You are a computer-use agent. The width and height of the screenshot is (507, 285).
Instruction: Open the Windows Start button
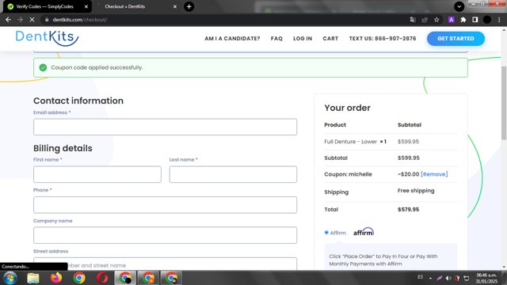click(10, 278)
